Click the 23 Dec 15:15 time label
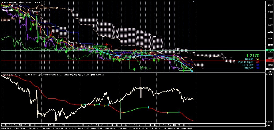Image resolution: width=274 pixels, height=130 pixels. tap(186, 128)
